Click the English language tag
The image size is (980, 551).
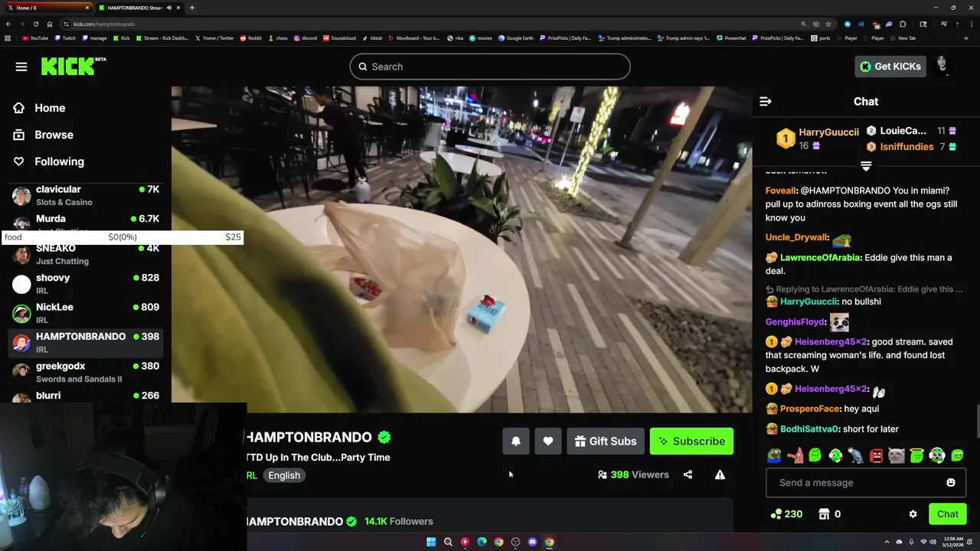click(x=284, y=475)
